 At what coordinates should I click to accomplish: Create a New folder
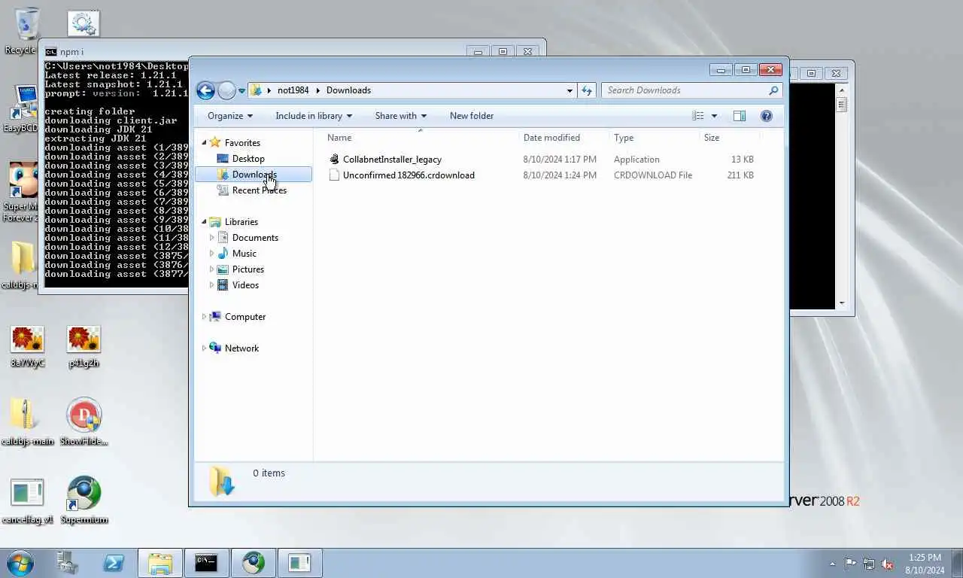pyautogui.click(x=472, y=116)
